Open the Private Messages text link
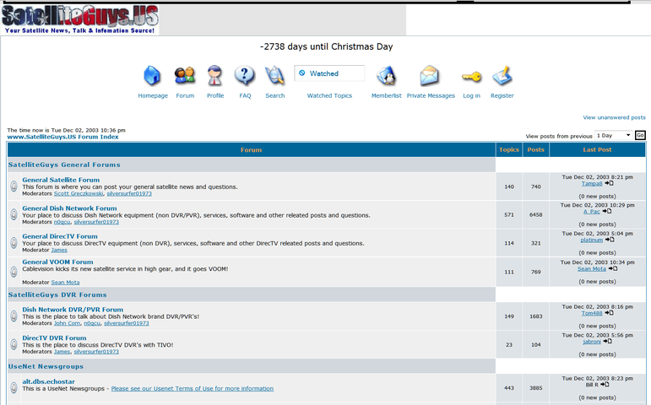 click(x=431, y=95)
